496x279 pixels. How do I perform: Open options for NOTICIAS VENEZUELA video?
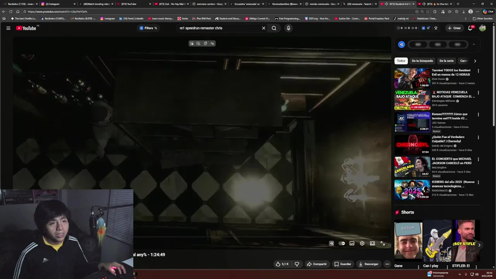click(x=478, y=93)
